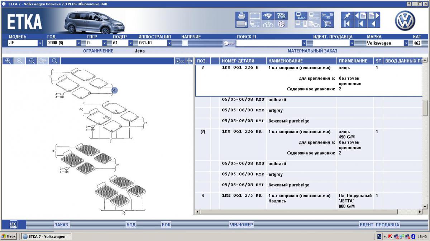Screen dimensions: 430x241
Task: Click the ETKA 7 - Volkswagen taskbar button
Action: pyautogui.click(x=46, y=236)
